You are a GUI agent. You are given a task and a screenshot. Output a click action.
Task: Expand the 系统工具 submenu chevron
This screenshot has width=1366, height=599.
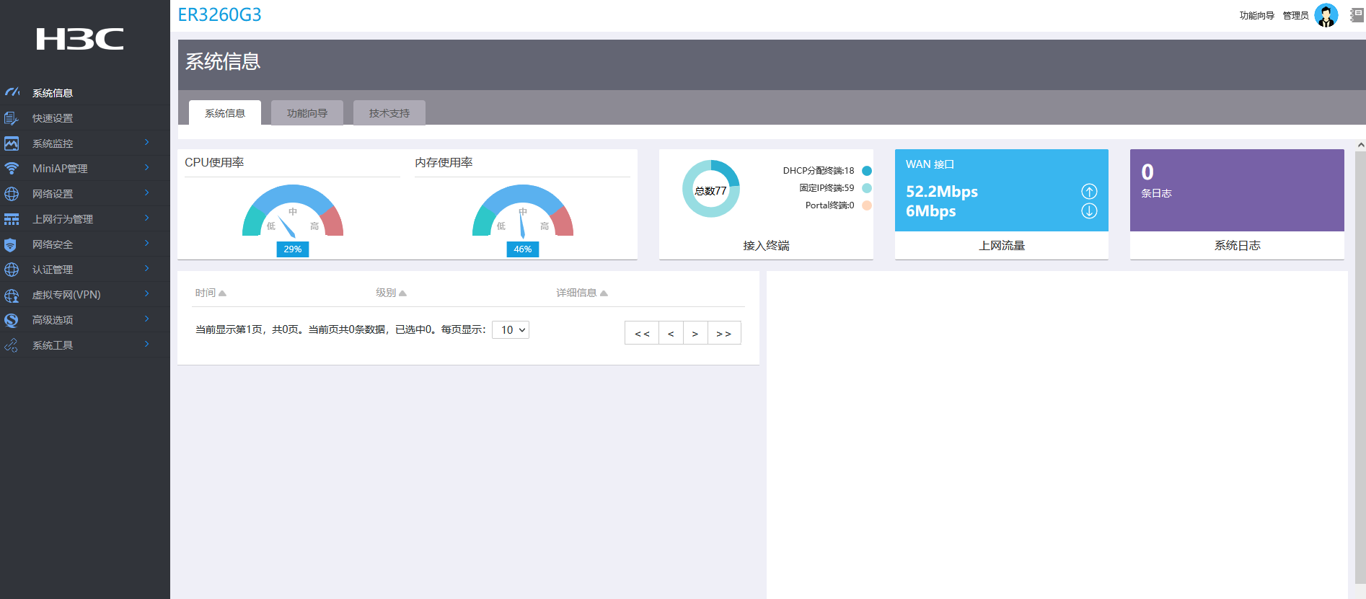[146, 344]
